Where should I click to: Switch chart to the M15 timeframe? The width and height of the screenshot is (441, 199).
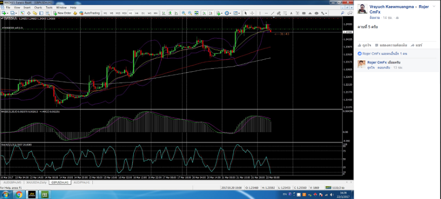coord(118,13)
